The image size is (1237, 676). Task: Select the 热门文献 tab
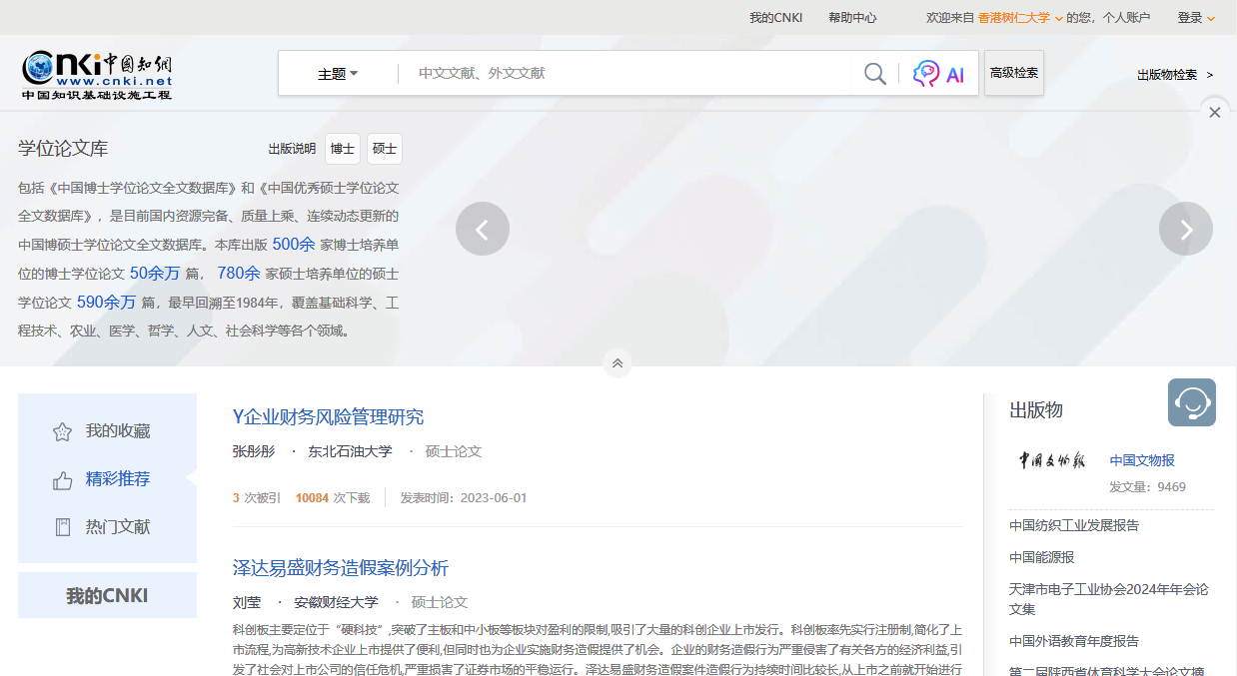point(117,527)
